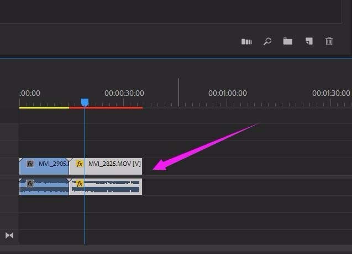Click yellow fx badge on MVI_2825.MOV clip

tap(80, 164)
